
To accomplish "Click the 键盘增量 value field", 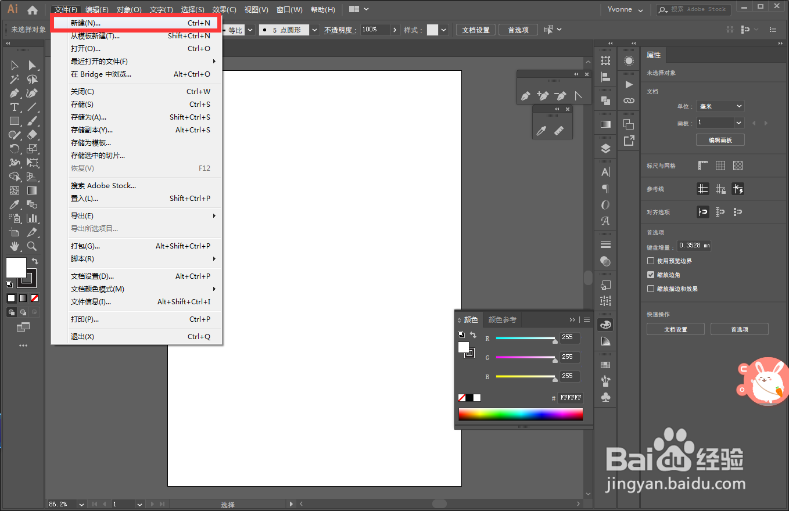I will [x=694, y=246].
